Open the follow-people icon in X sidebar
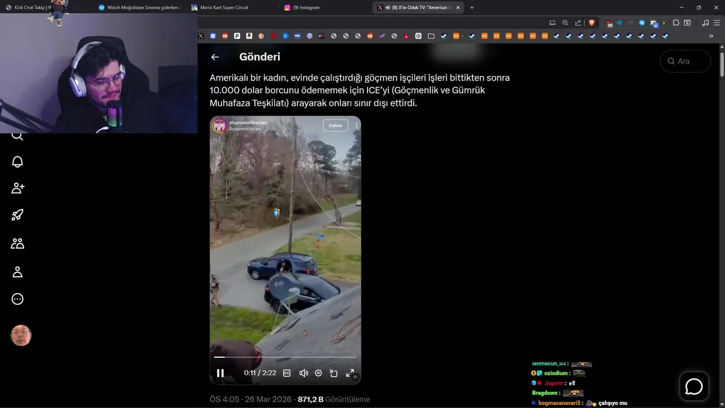 coord(18,188)
